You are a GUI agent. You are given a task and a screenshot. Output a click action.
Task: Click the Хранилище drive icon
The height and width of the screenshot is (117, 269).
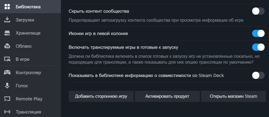[7, 33]
